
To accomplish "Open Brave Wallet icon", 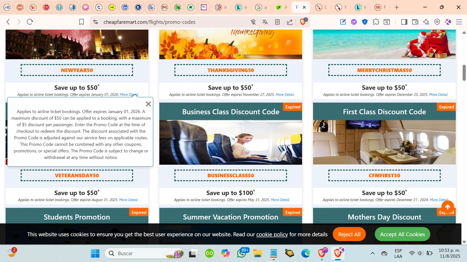I will coord(415,22).
